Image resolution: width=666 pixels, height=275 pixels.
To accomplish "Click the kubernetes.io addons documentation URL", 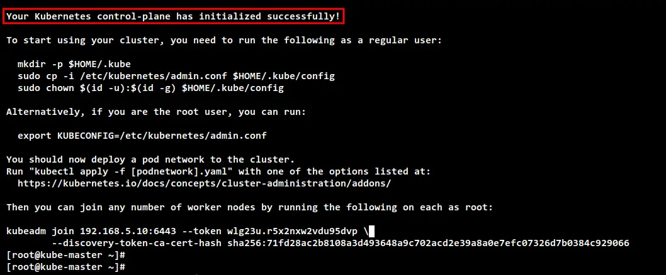I will 205,183.
